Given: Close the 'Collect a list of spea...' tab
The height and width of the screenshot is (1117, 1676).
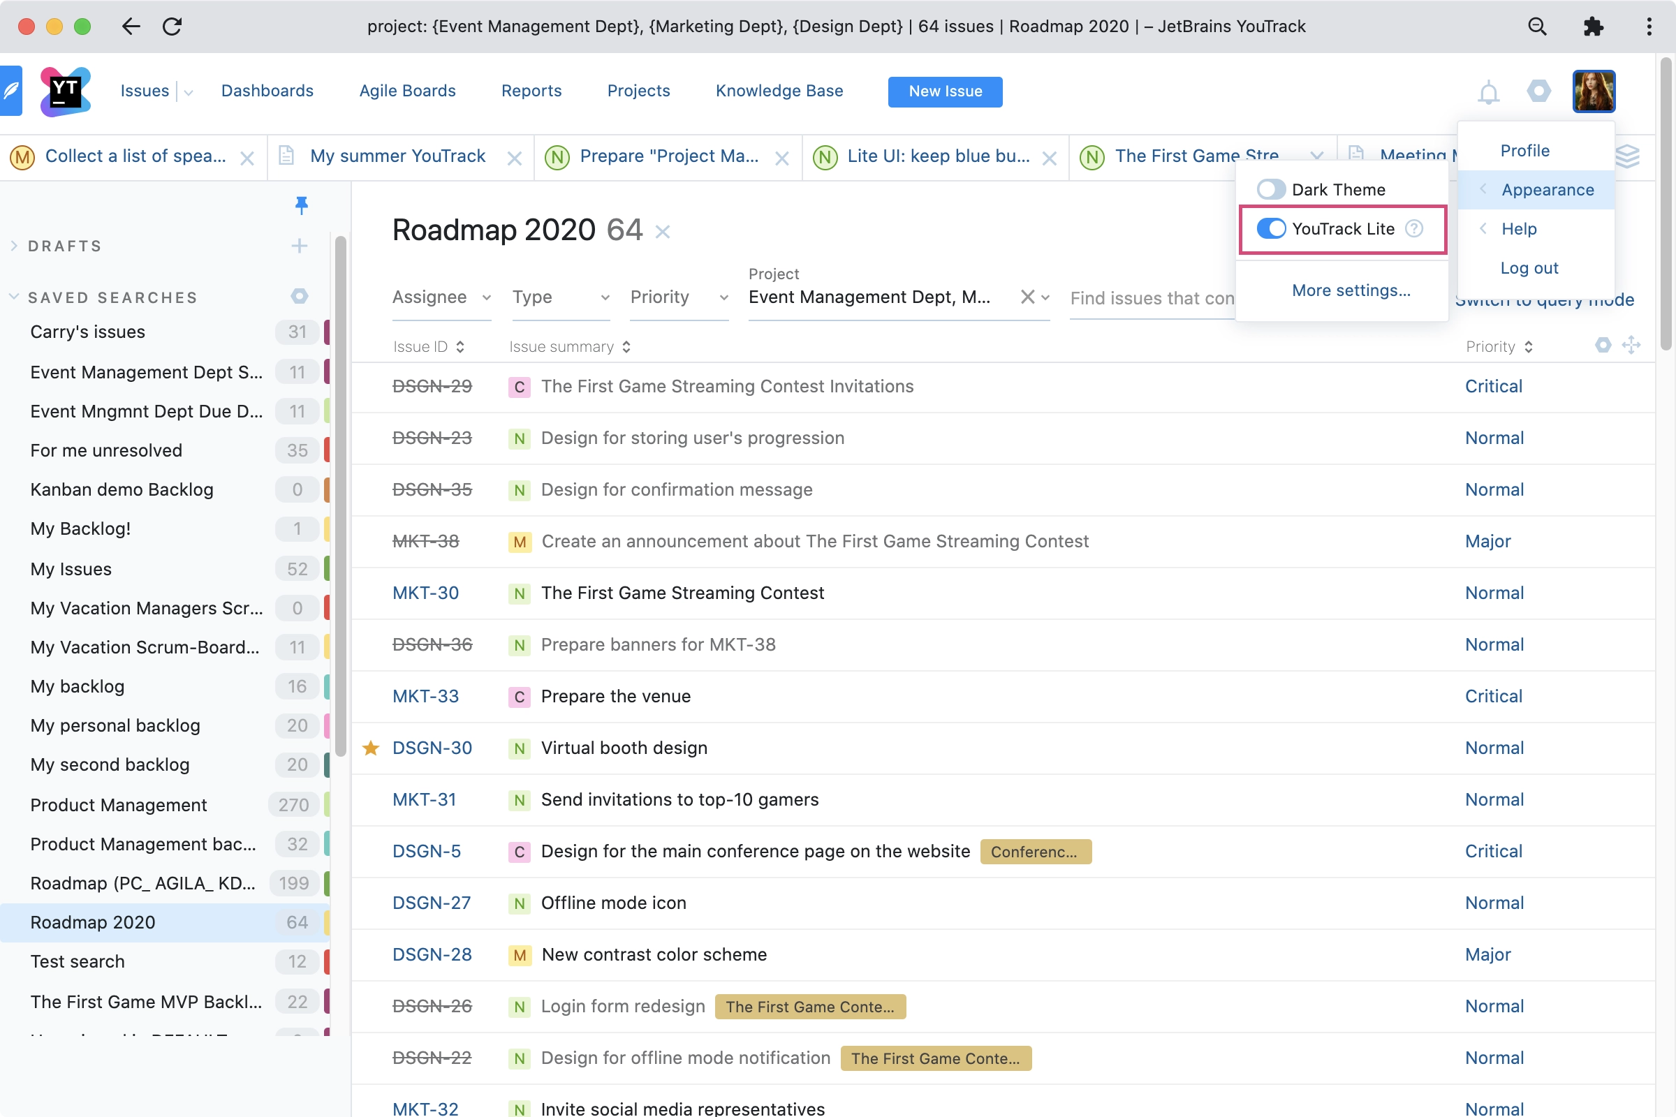Looking at the screenshot, I should pos(247,158).
